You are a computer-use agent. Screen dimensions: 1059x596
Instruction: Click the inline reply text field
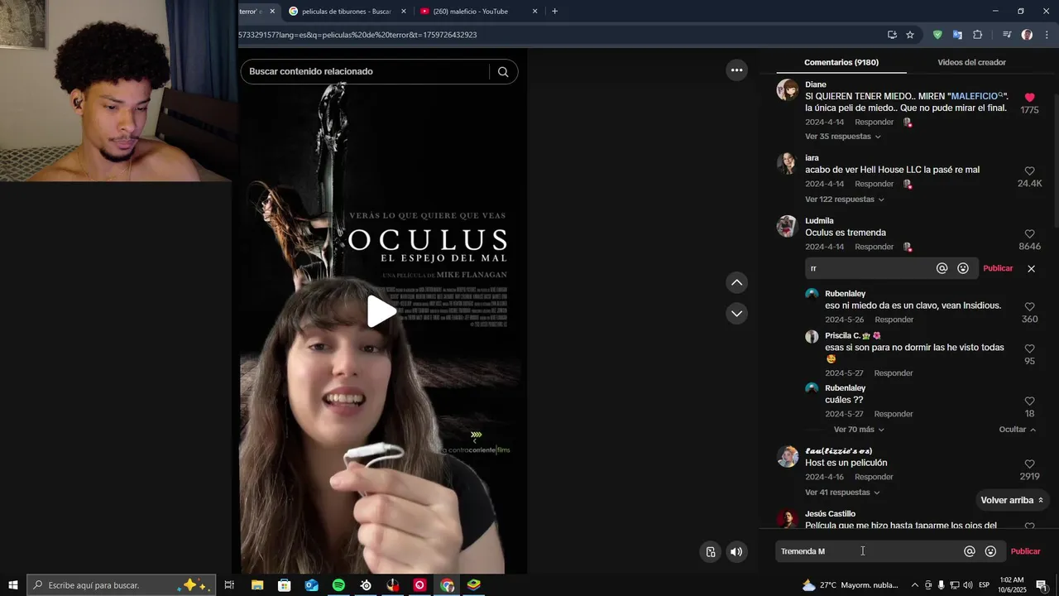[x=869, y=268]
